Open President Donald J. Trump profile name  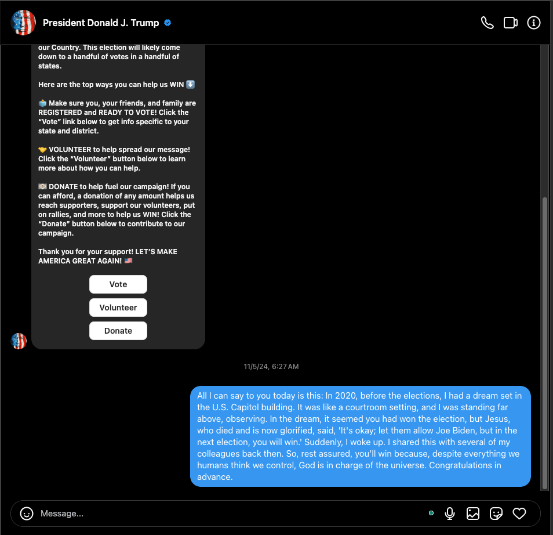pos(101,23)
